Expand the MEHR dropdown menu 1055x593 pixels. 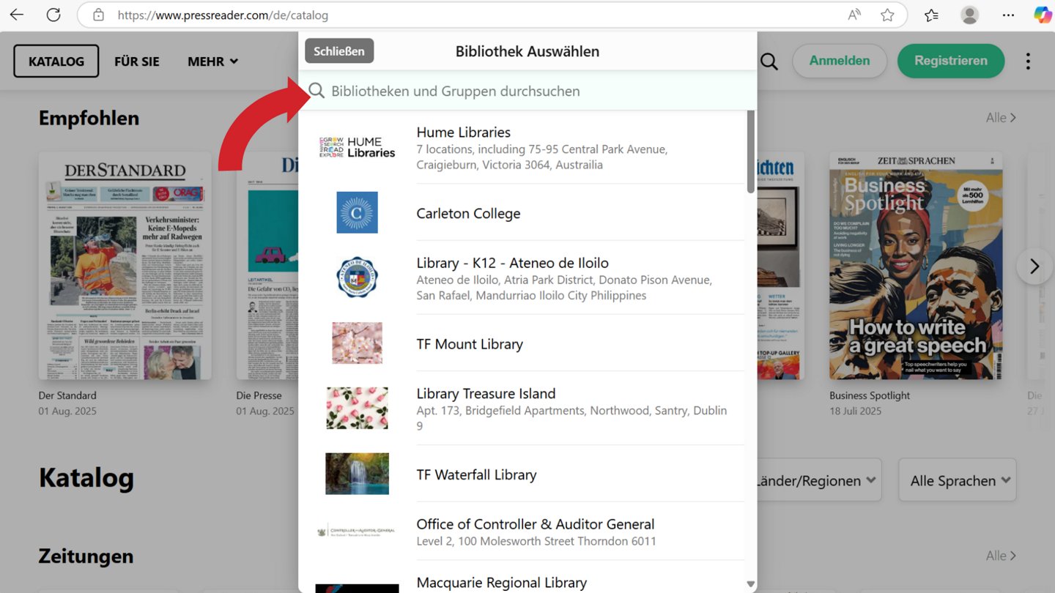click(x=212, y=61)
